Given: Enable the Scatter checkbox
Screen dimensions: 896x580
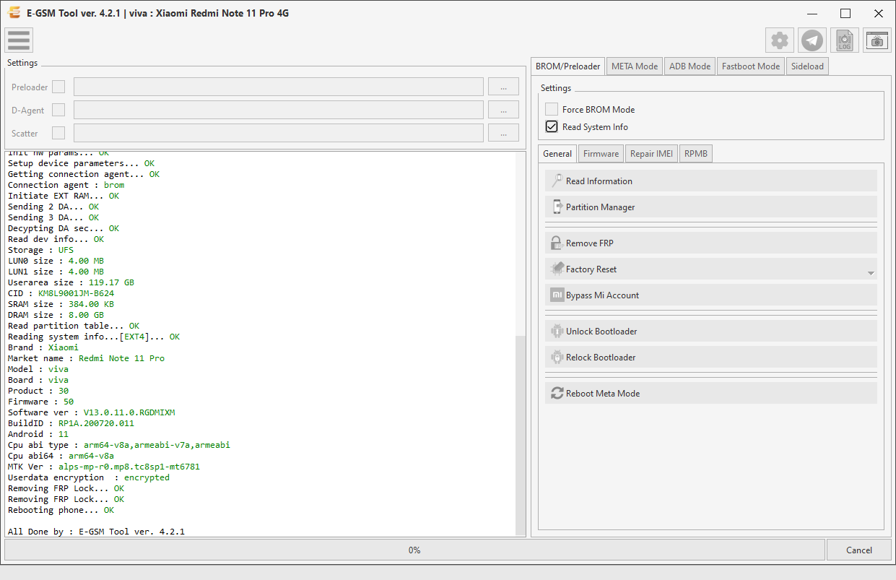Looking at the screenshot, I should tap(58, 133).
